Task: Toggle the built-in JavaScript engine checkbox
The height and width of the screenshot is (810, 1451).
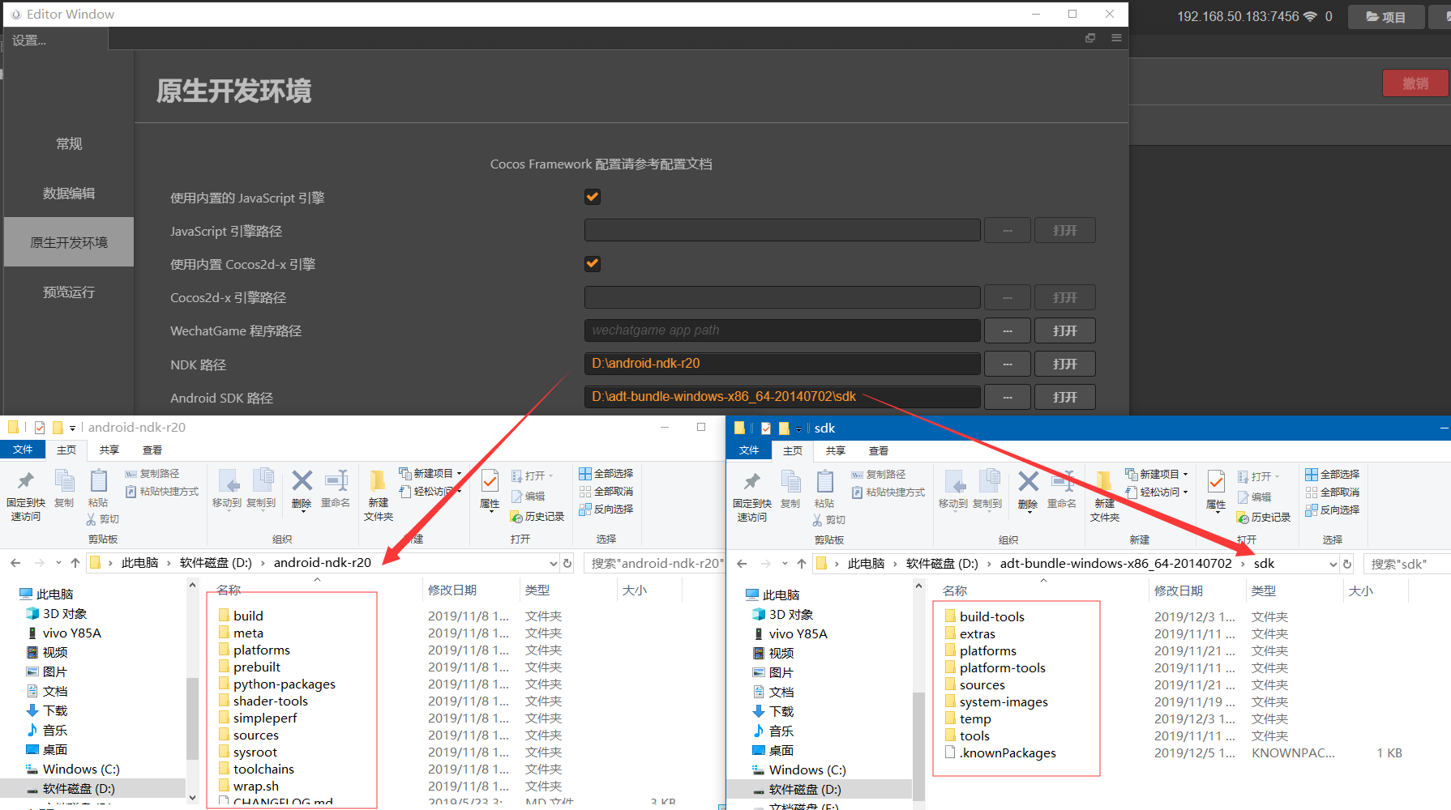Action: click(593, 197)
